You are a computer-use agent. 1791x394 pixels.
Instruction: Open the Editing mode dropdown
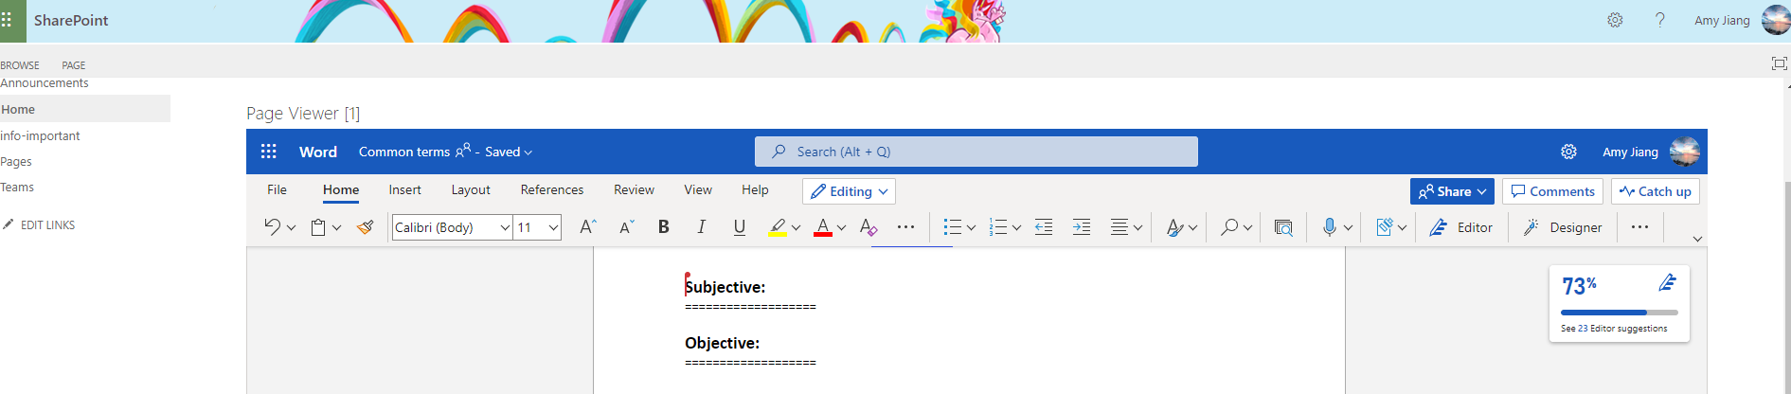849,191
